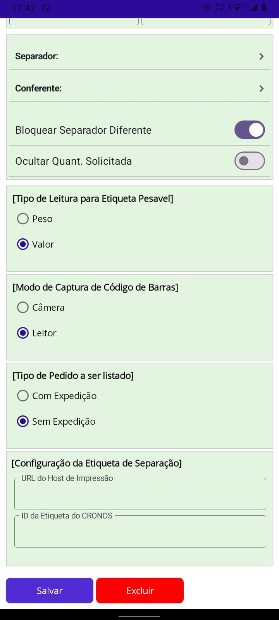Tap the mobile signal strength icon
The height and width of the screenshot is (620, 279).
point(253,7)
